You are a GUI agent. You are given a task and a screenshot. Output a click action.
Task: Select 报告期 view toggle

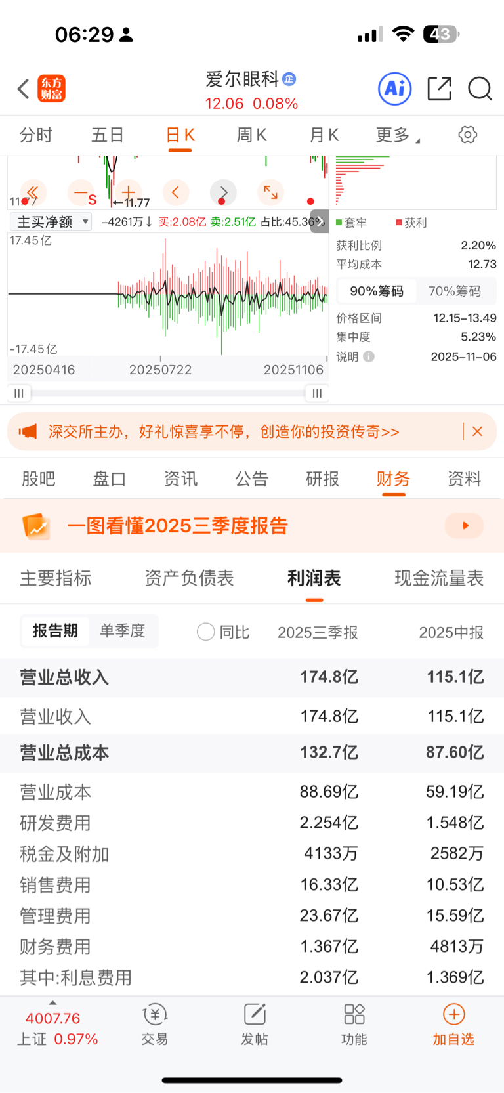point(55,631)
